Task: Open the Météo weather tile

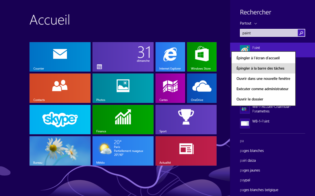Action: pyautogui.click(x=123, y=151)
